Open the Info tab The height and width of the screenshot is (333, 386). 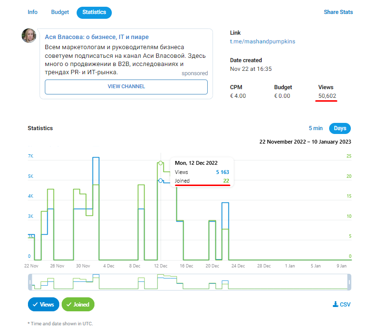[33, 12]
